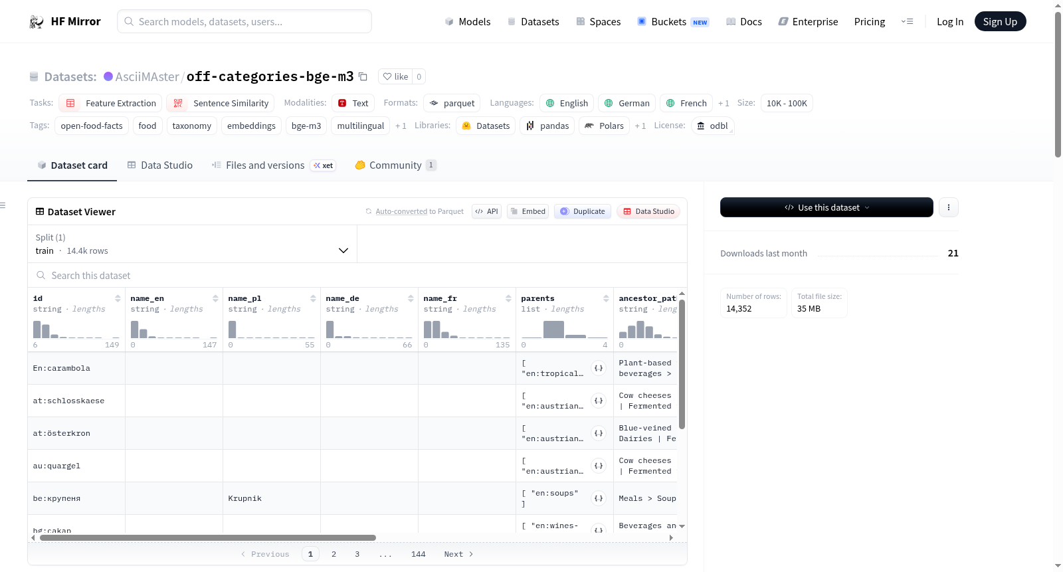Sort by the parents column
The width and height of the screenshot is (1063, 572).
point(606,298)
